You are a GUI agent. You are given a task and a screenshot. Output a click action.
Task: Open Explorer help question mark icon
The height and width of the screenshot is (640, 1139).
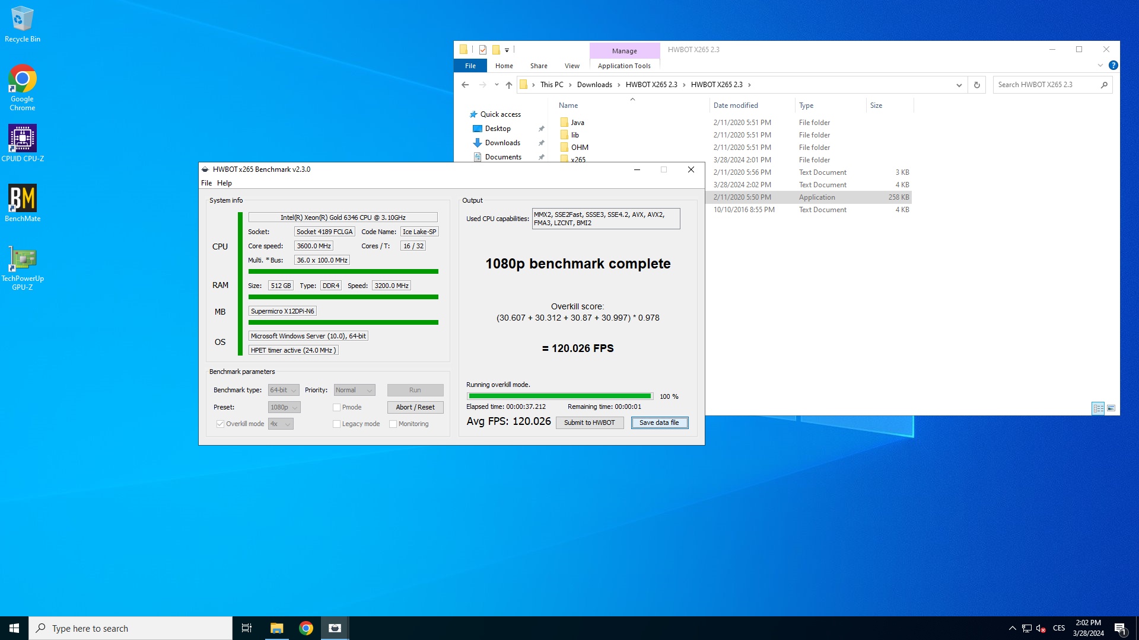(1113, 65)
